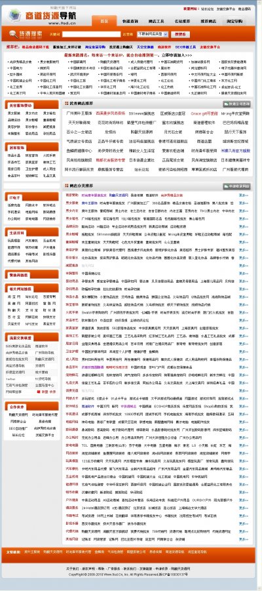This screenshot has height=591, width=262.
Task: Focus the keyword search input field
Action: [91, 34]
